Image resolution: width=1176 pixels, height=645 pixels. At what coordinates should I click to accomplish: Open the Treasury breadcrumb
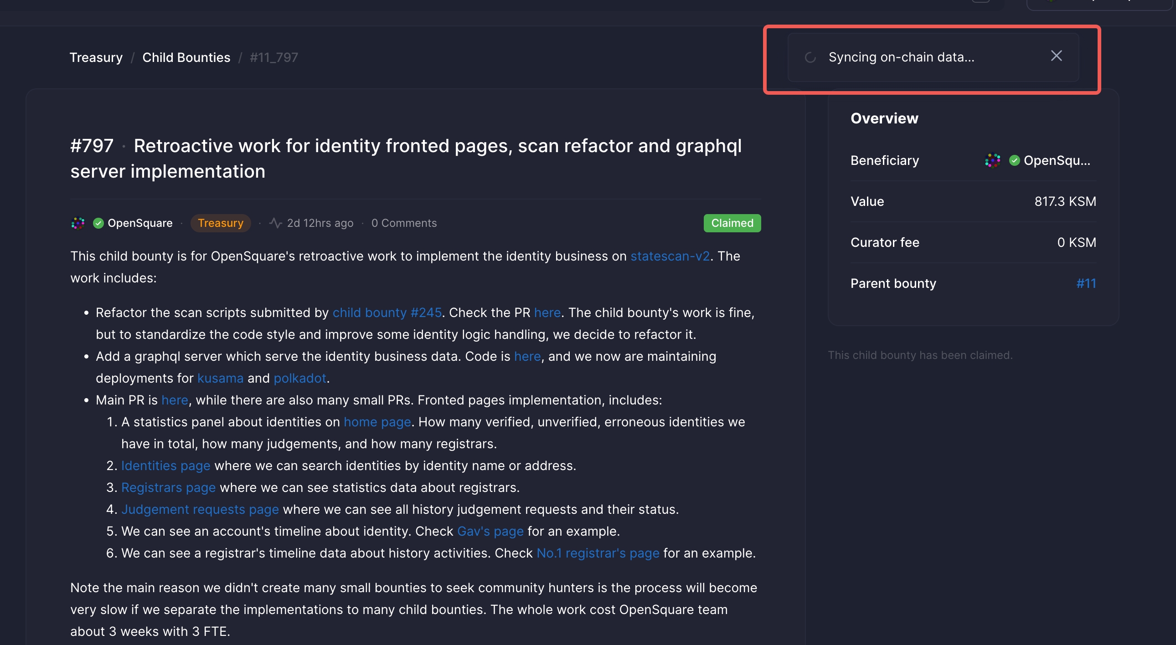point(96,57)
